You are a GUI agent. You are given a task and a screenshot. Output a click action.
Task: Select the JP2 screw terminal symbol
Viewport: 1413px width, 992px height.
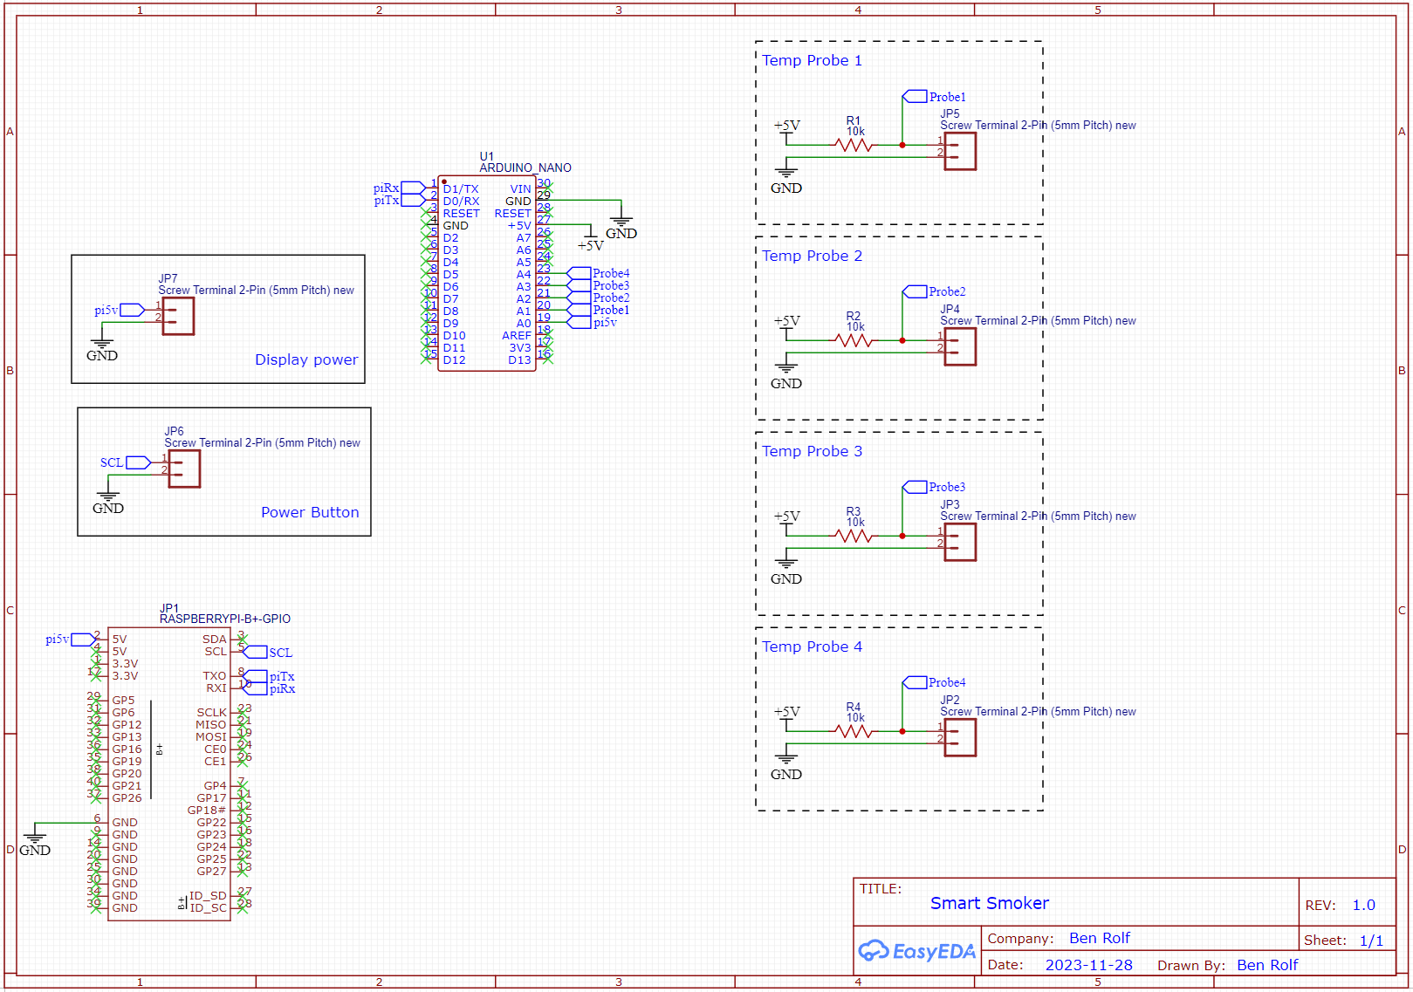coord(959,737)
